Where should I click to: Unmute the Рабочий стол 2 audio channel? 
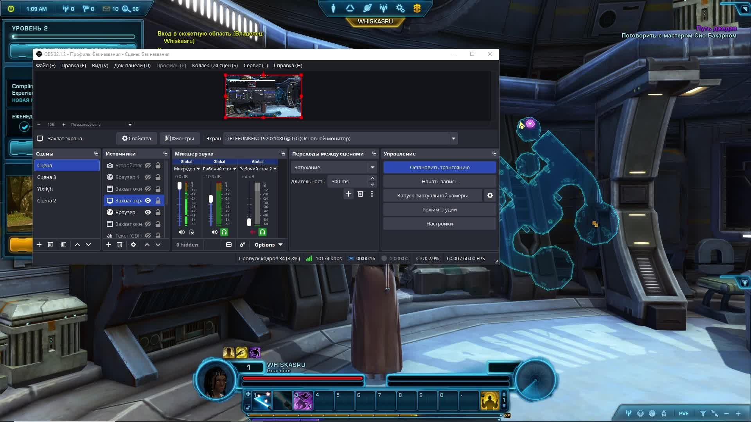tap(253, 232)
